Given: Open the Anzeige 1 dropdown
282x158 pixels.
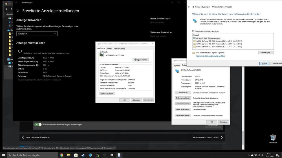Looking at the screenshot, I should 37,34.
